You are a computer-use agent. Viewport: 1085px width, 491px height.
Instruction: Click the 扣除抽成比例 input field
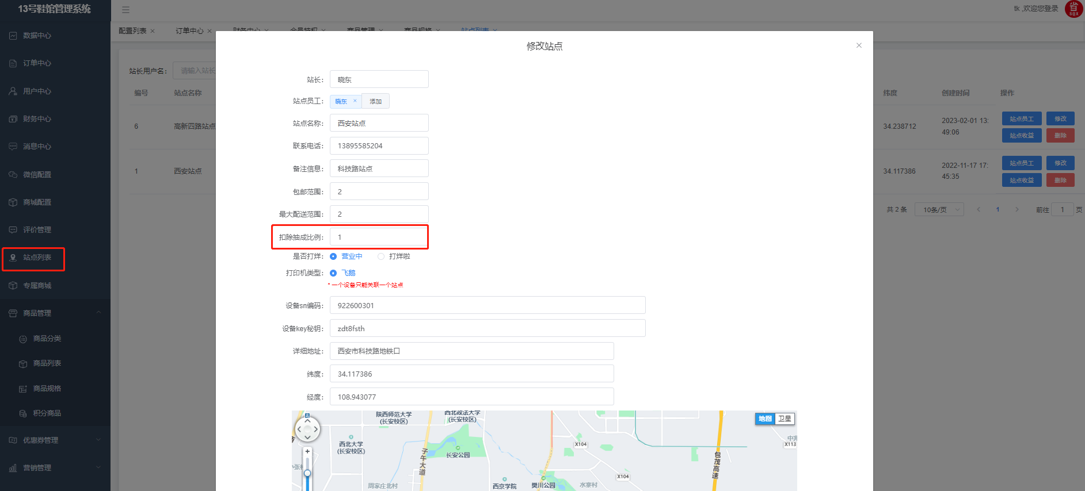point(379,237)
